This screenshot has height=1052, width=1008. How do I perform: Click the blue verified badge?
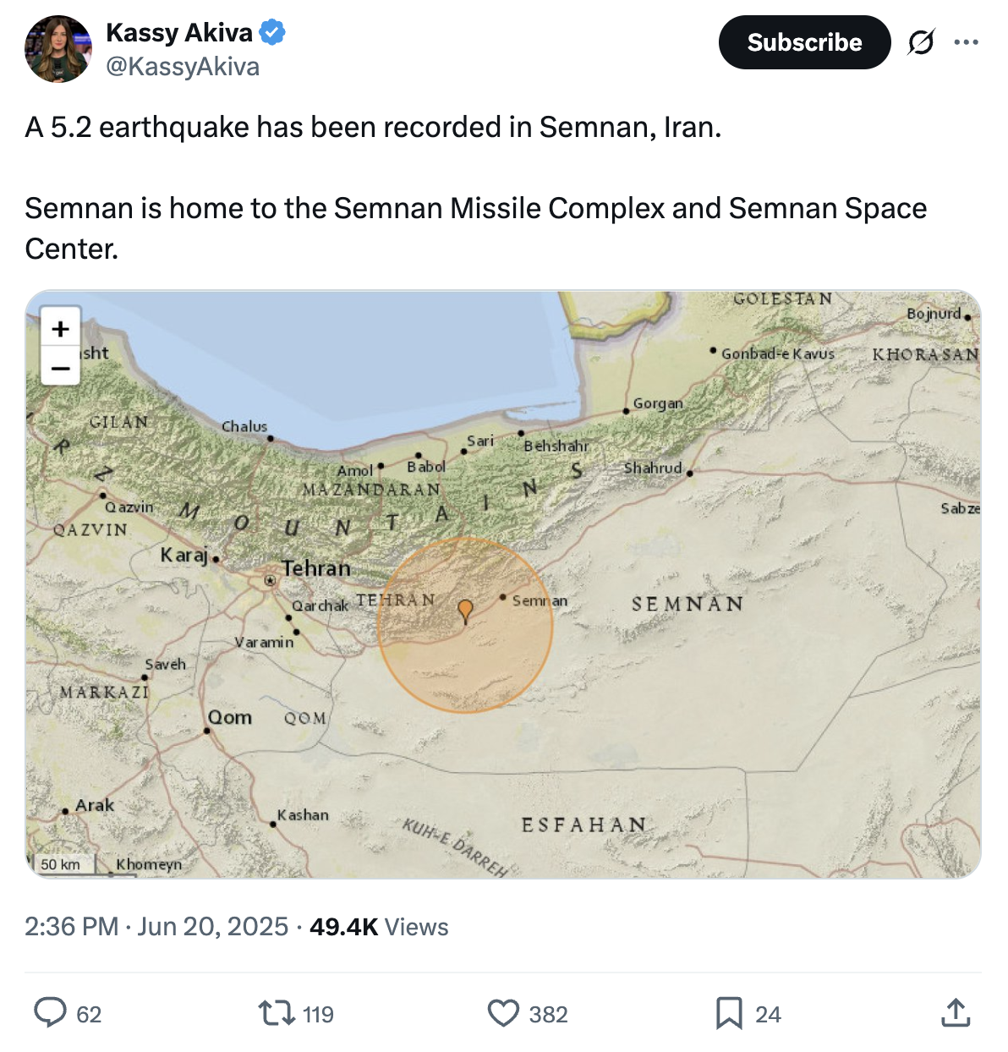pyautogui.click(x=272, y=32)
